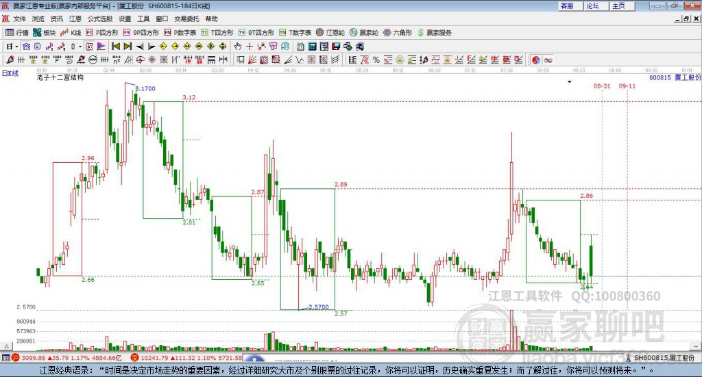
Task: Click the 日K线 label at chart top-left
Action: click(x=10, y=73)
